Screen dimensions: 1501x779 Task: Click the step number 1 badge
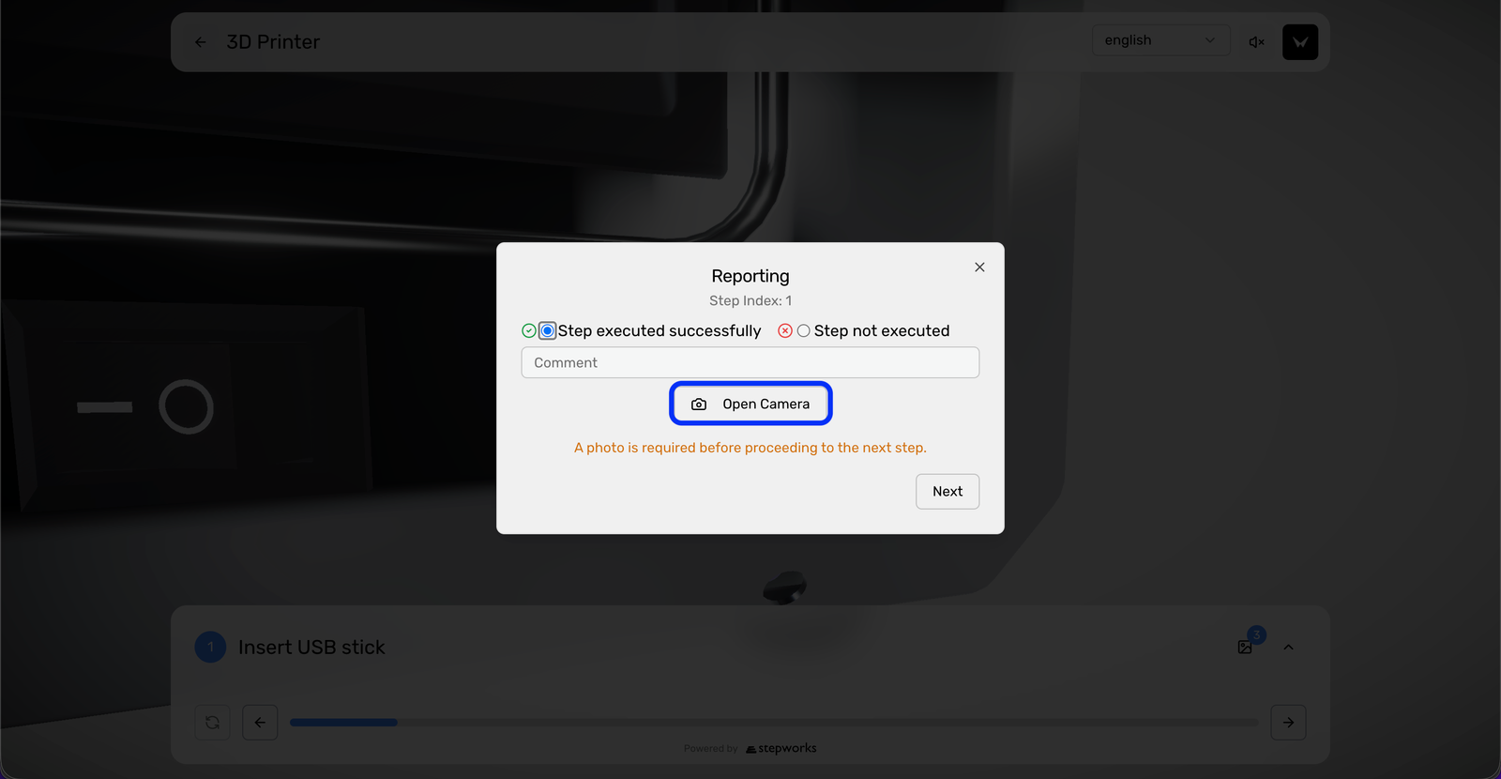point(210,647)
